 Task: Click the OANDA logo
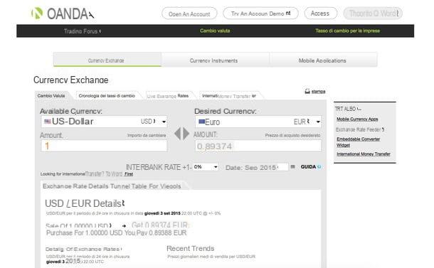(x=63, y=14)
